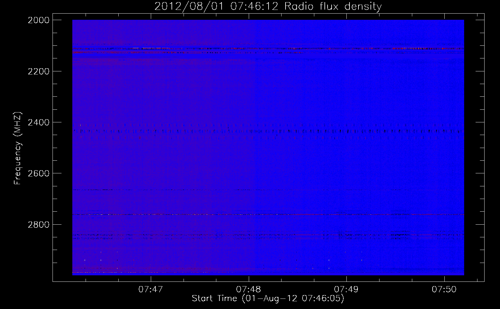Screen dimensions: 500x309
Task: Click the 07:49 time tick label
Action: tap(346, 289)
